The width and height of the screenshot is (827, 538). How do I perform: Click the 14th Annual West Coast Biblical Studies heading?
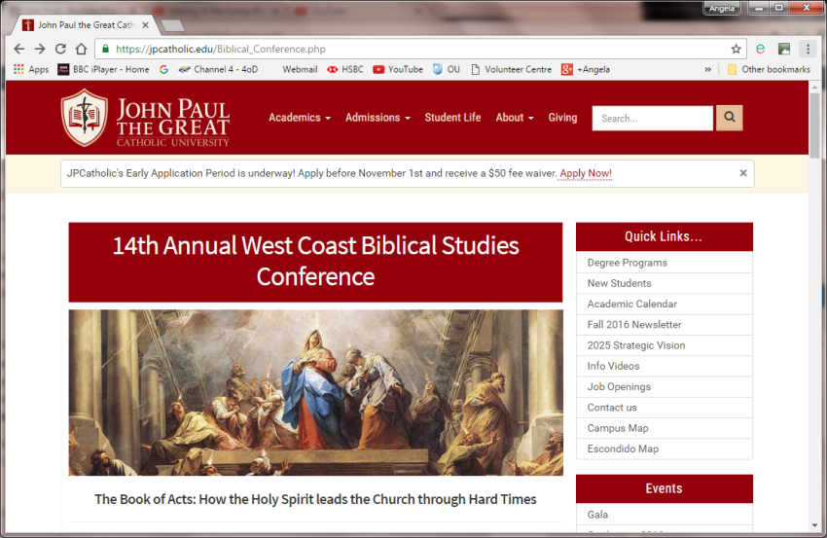[315, 262]
